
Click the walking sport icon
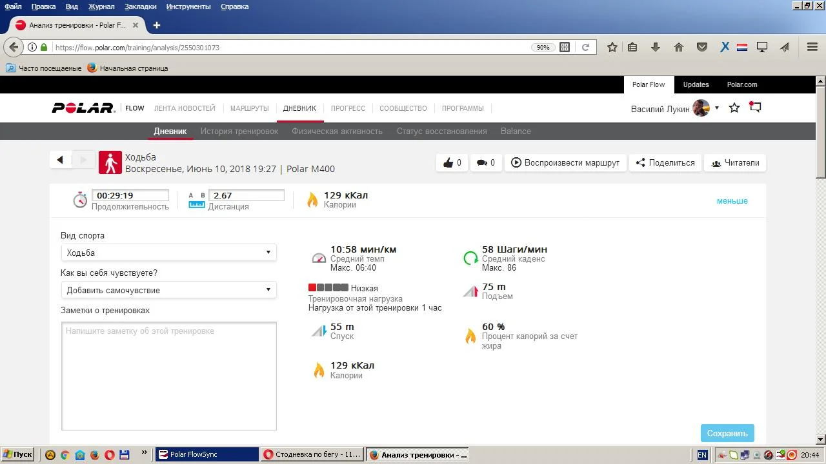[110, 163]
